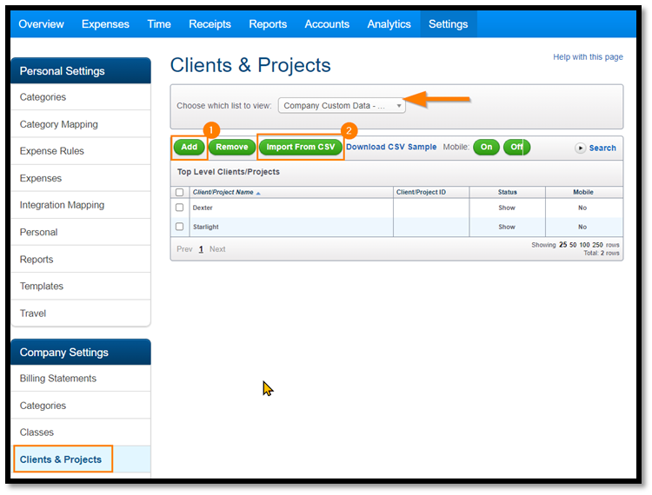Image resolution: width=652 pixels, height=495 pixels.
Task: Click the Help with this page link
Action: [x=588, y=57]
